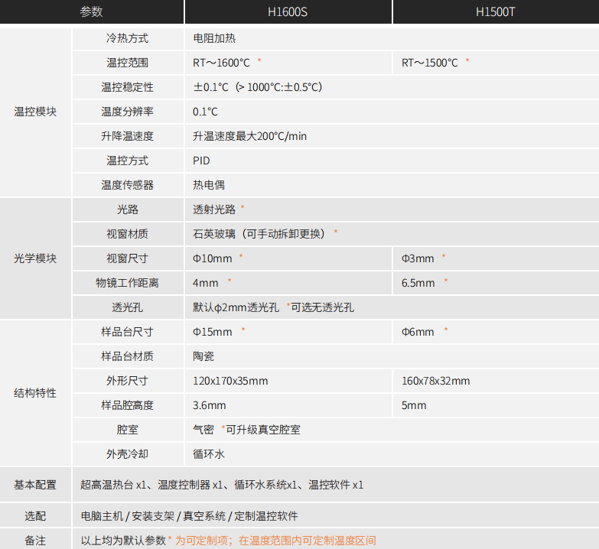The width and height of the screenshot is (599, 549).
Task: Select the 升降温速度 row label
Action: [127, 136]
